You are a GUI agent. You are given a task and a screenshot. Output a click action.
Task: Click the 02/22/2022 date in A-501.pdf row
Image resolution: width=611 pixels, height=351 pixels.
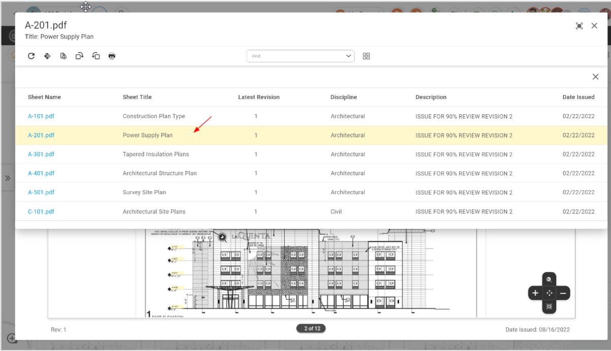[x=579, y=192]
